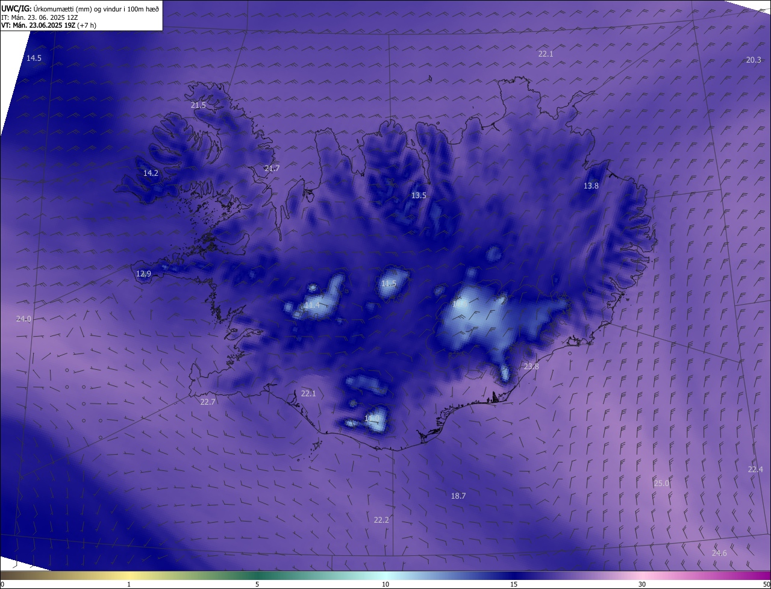Click the 10 tick label on the color scale
Image resolution: width=771 pixels, height=589 pixels.
[385, 584]
